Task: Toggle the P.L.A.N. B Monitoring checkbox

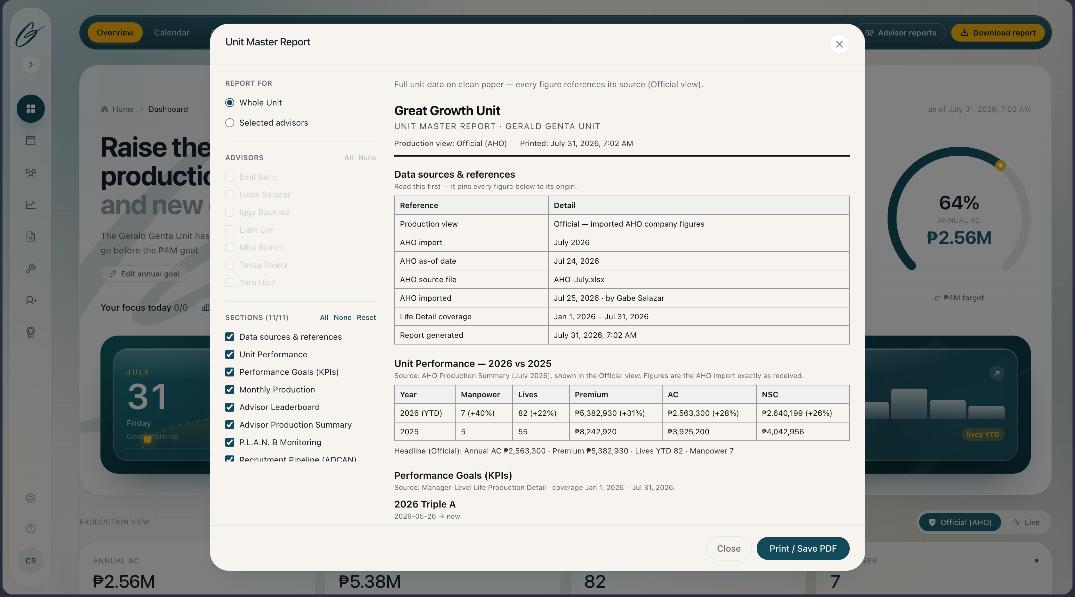Action: [229, 442]
